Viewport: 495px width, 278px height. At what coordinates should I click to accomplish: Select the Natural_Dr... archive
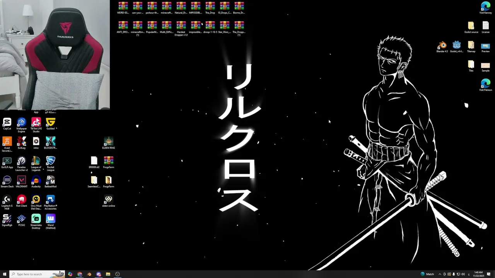(x=181, y=8)
